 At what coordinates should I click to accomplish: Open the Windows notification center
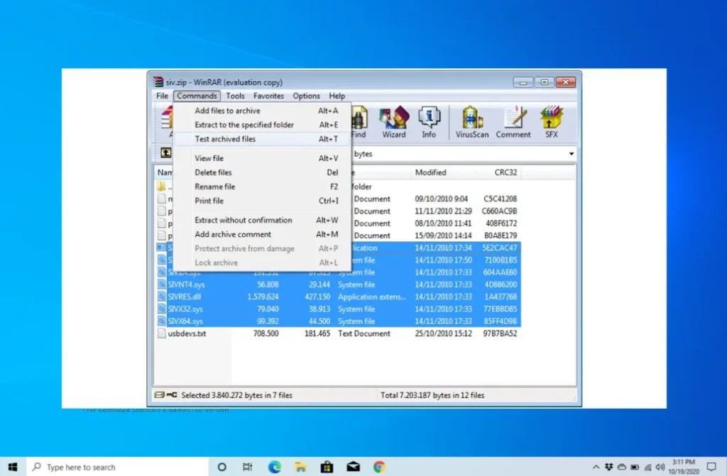point(713,467)
